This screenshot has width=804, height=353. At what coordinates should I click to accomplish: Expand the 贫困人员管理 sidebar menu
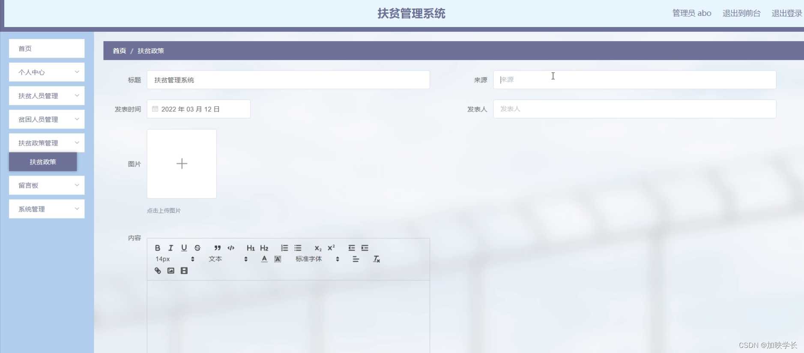tap(47, 120)
